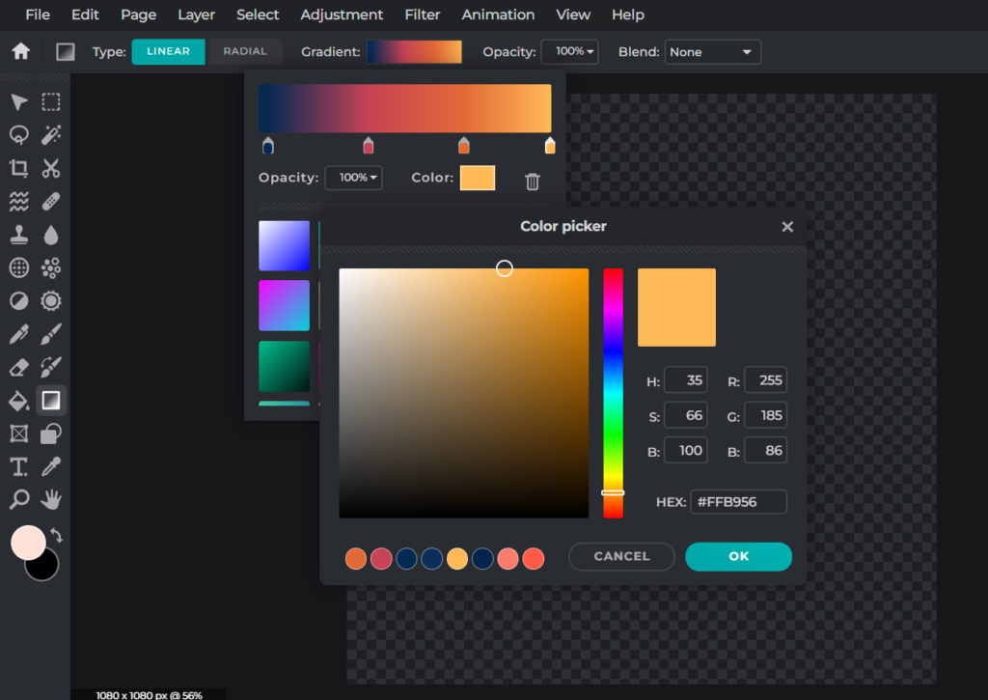Select the Type tool

[17, 466]
